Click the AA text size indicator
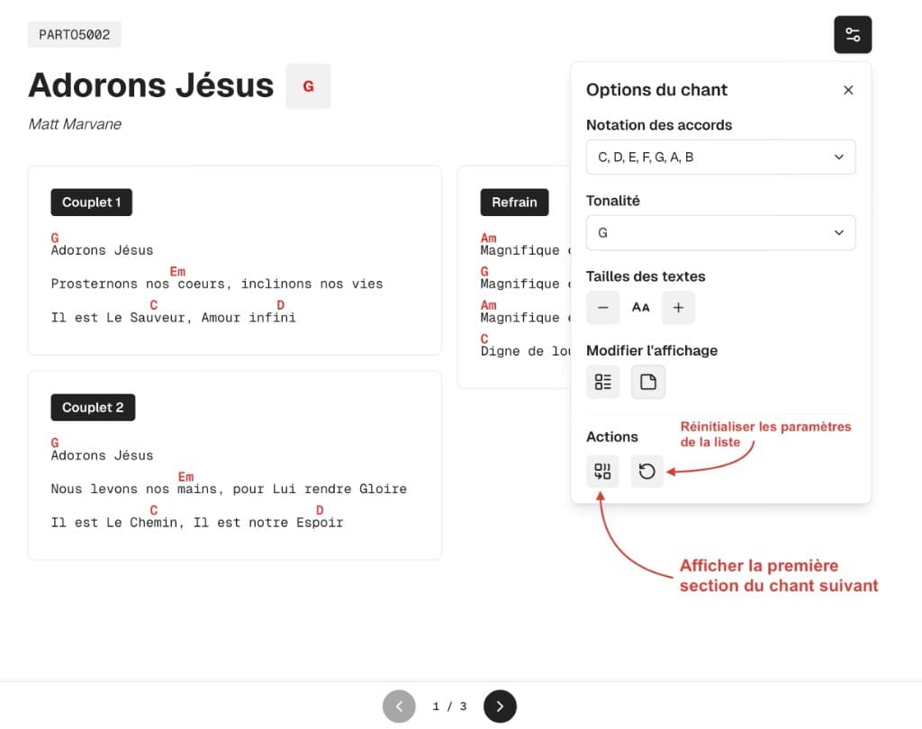 640,307
